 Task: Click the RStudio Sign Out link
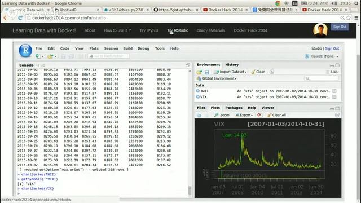(332, 48)
